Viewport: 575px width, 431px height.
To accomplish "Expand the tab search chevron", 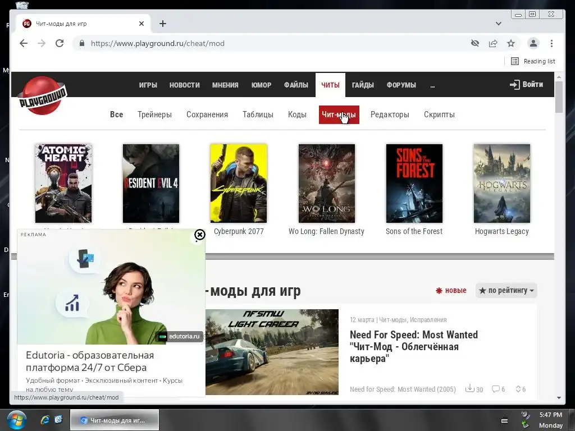I will (499, 24).
